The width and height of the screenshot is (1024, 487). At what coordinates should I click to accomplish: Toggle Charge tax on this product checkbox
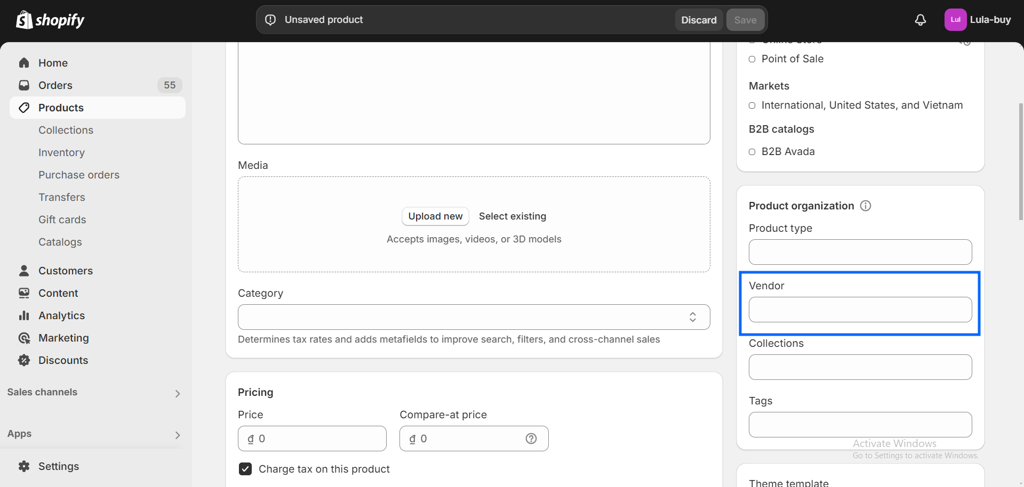(x=245, y=469)
